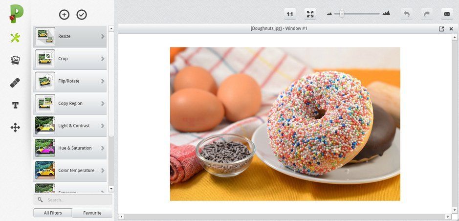Image resolution: width=459 pixels, height=221 pixels.
Task: Select the Copy Region label text
Action: pyautogui.click(x=70, y=103)
